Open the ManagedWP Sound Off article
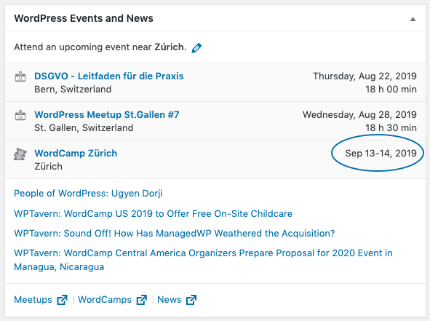Image resolution: width=430 pixels, height=321 pixels. pyautogui.click(x=175, y=234)
